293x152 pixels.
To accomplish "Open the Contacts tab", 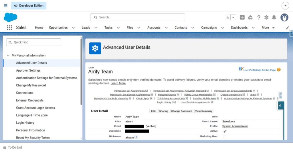I will (181, 28).
